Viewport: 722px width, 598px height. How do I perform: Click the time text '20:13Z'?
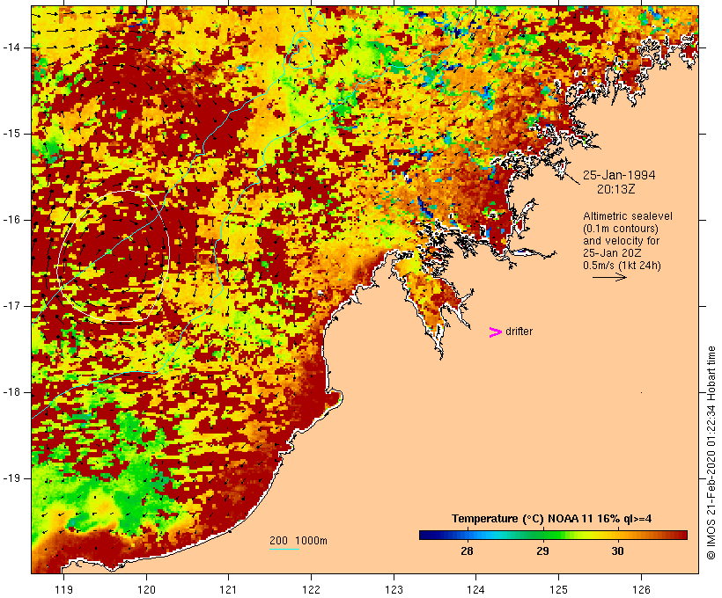pyautogui.click(x=615, y=189)
